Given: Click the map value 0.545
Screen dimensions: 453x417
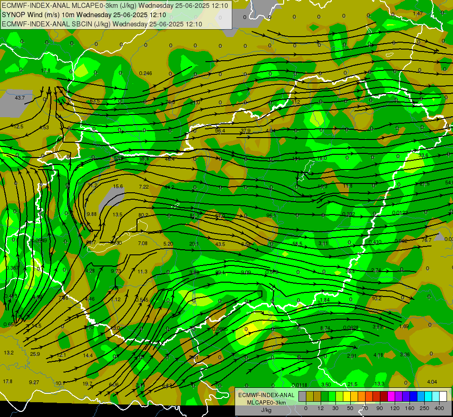Looking at the screenshot, I should point(142,300).
